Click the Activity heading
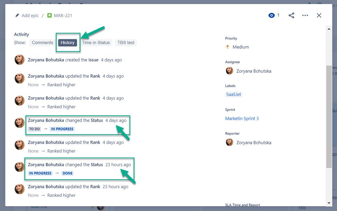The height and width of the screenshot is (211, 337). [22, 34]
